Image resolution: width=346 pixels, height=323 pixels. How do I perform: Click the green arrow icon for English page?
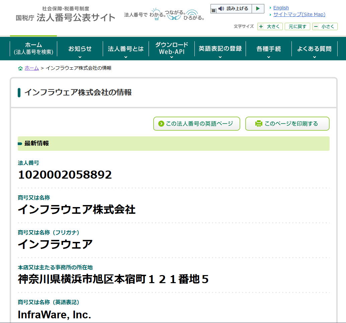(161, 124)
